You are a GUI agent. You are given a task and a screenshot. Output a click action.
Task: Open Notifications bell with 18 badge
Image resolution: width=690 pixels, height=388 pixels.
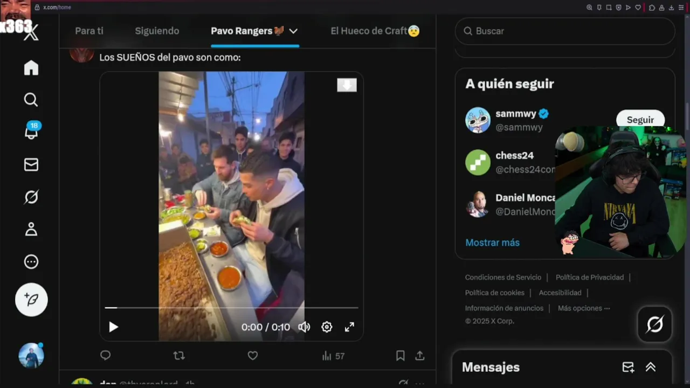(31, 131)
